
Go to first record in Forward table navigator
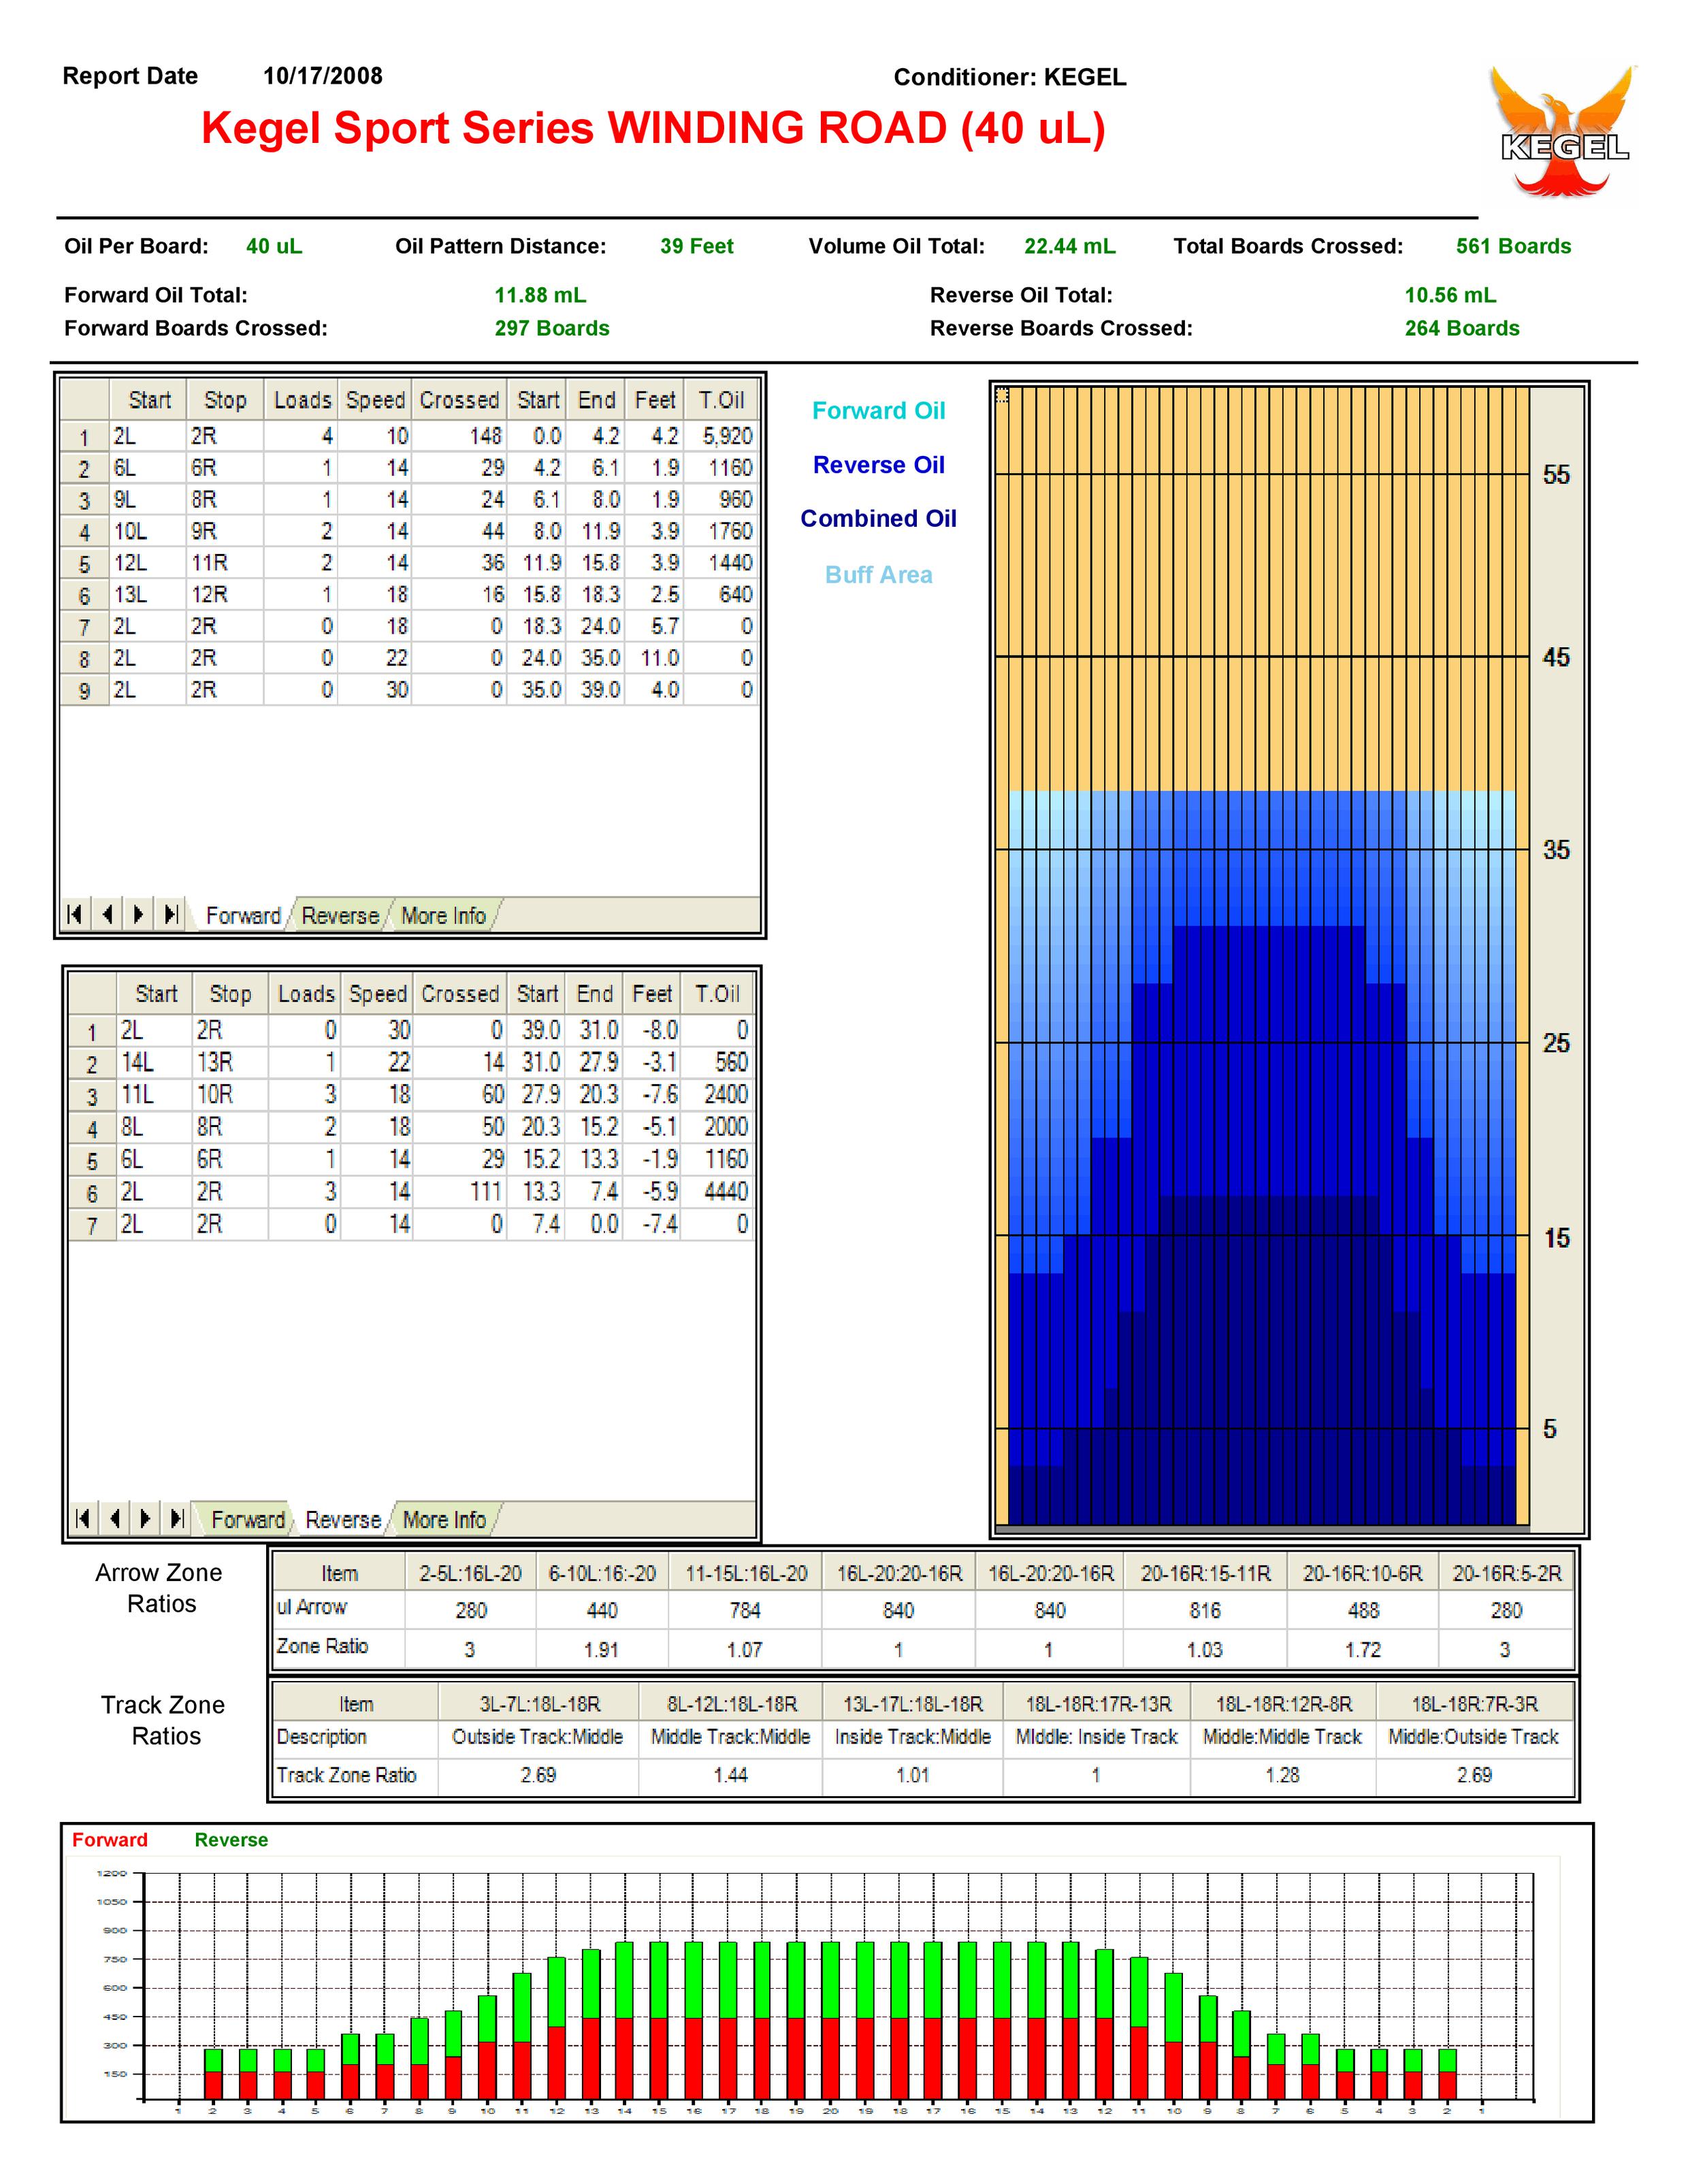pos(75,913)
